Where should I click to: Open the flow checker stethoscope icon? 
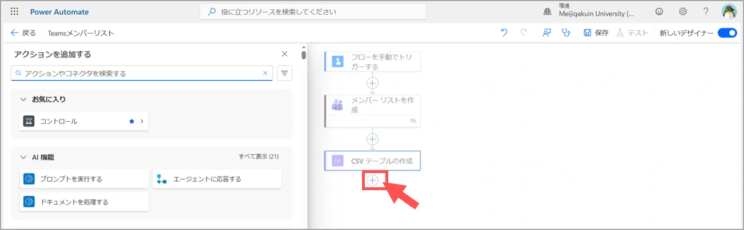point(566,33)
